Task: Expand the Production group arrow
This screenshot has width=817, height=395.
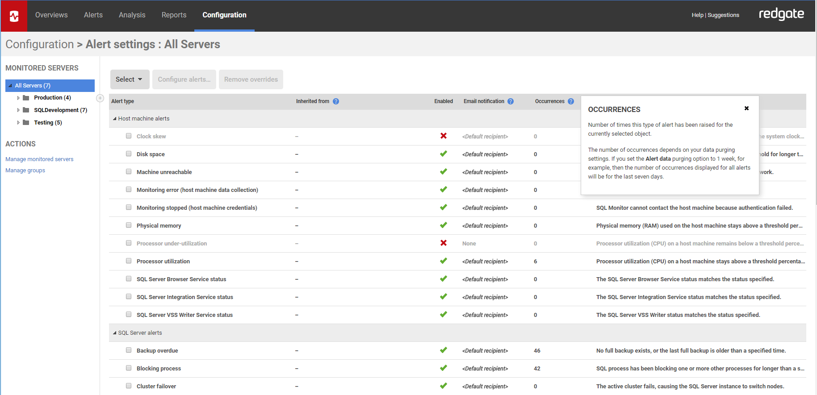Action: (x=18, y=98)
